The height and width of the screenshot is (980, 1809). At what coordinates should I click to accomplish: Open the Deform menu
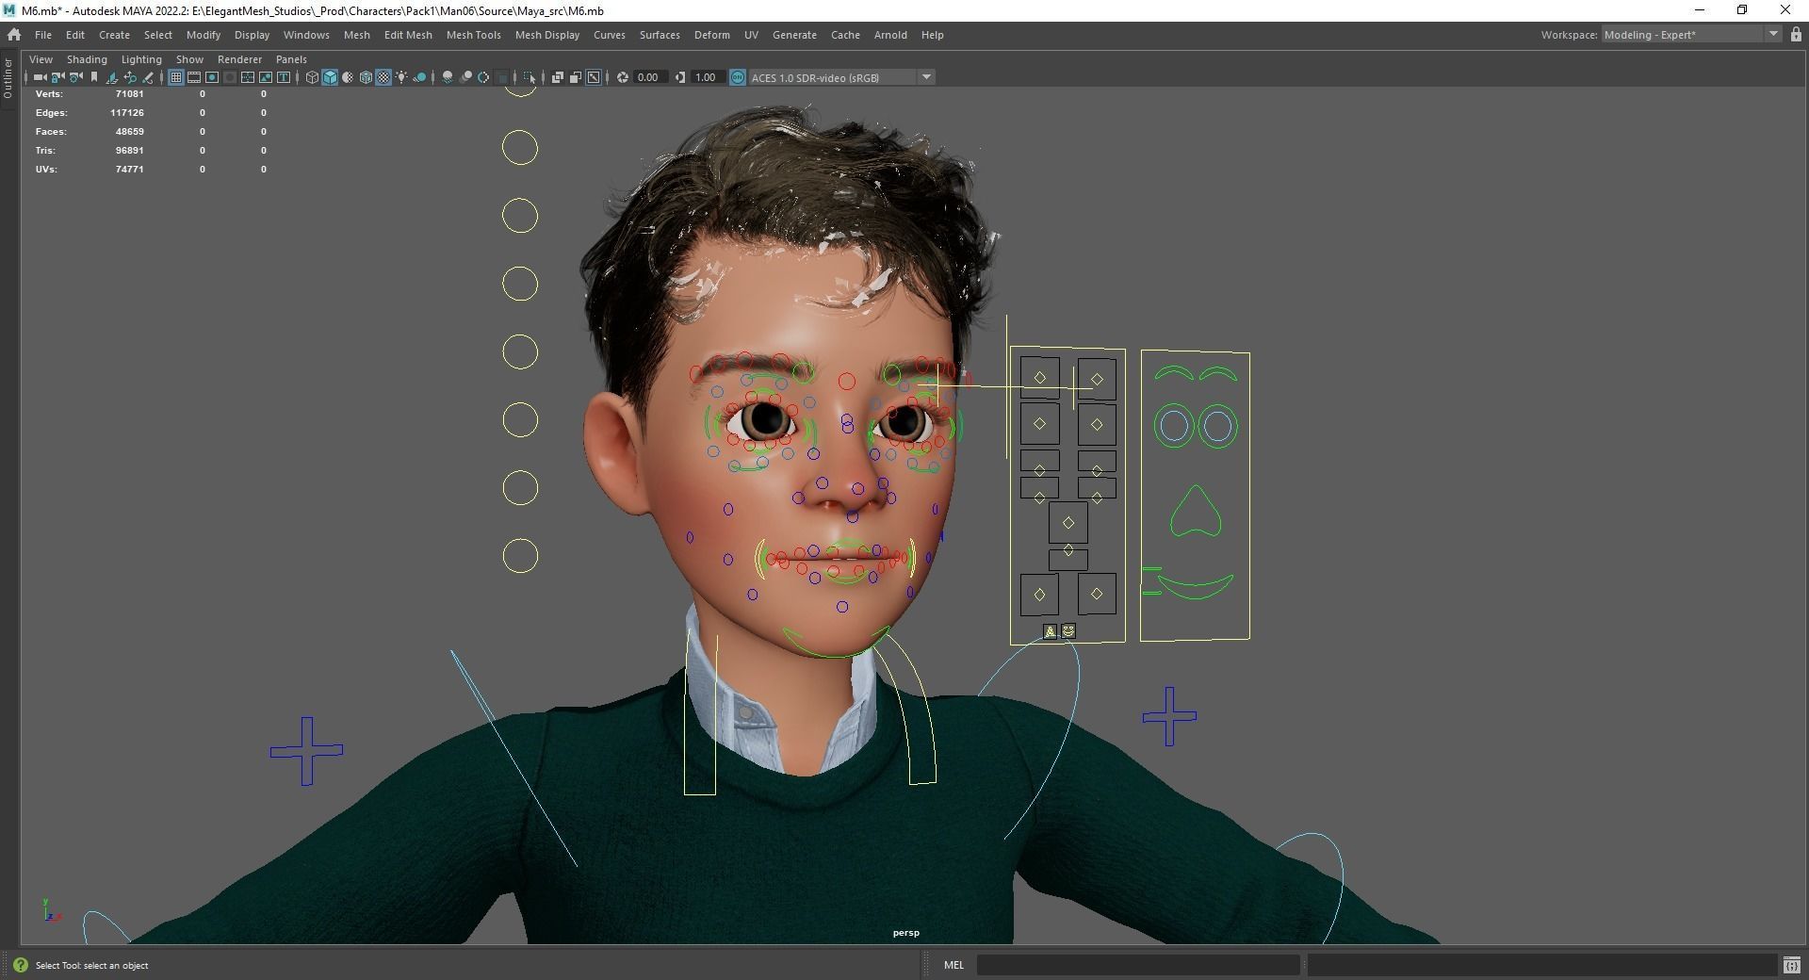pos(711,35)
